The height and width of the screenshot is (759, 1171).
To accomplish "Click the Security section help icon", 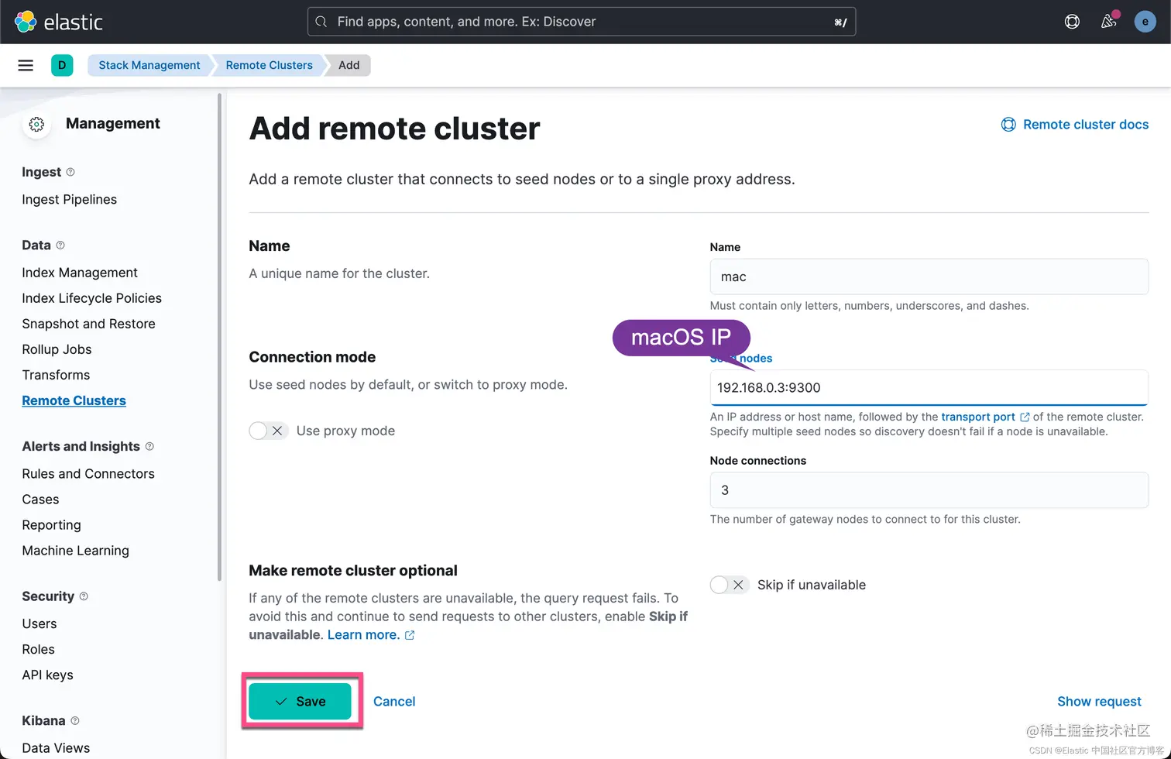I will pos(84,596).
